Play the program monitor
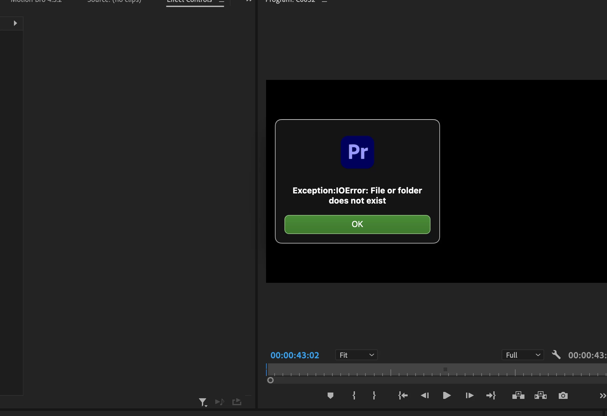 tap(447, 395)
